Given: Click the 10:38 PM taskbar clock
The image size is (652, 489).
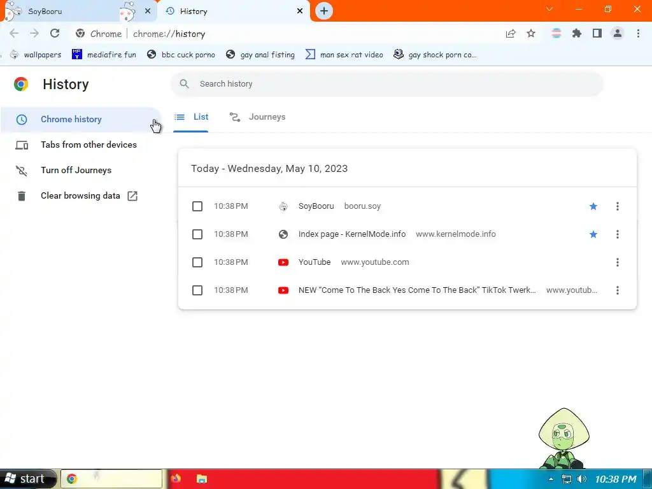Looking at the screenshot, I should point(616,479).
